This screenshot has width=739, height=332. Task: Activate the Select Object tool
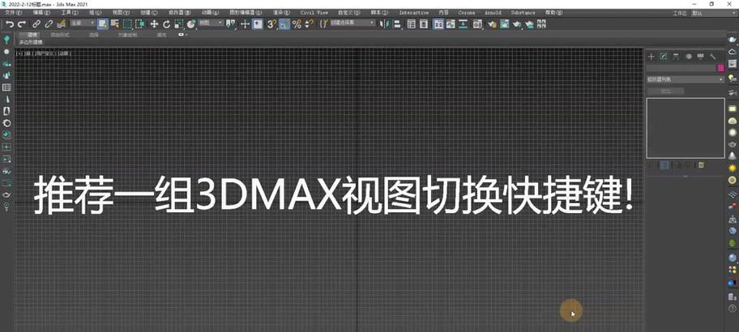click(103, 23)
